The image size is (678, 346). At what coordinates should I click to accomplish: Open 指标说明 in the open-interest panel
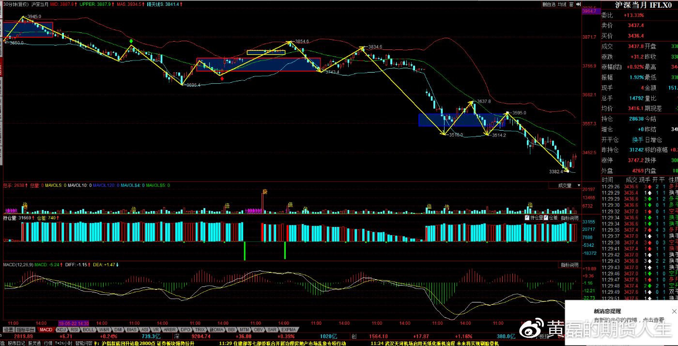point(570,218)
